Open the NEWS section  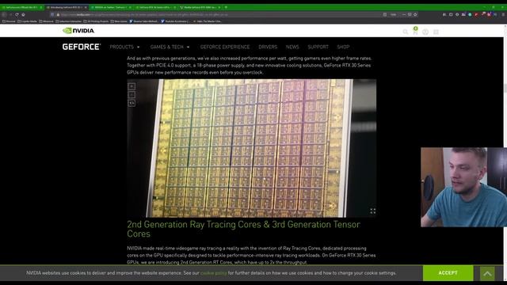[x=292, y=47]
